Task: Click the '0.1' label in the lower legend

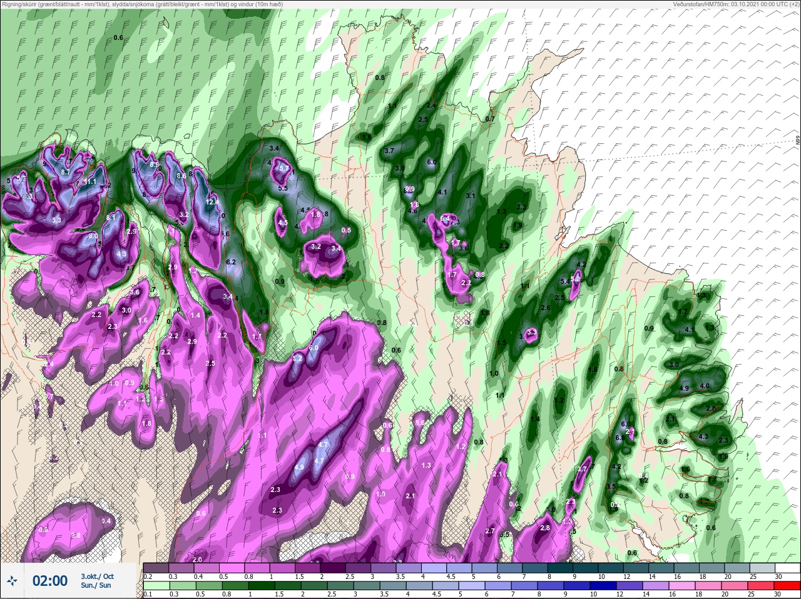Action: click(x=148, y=594)
